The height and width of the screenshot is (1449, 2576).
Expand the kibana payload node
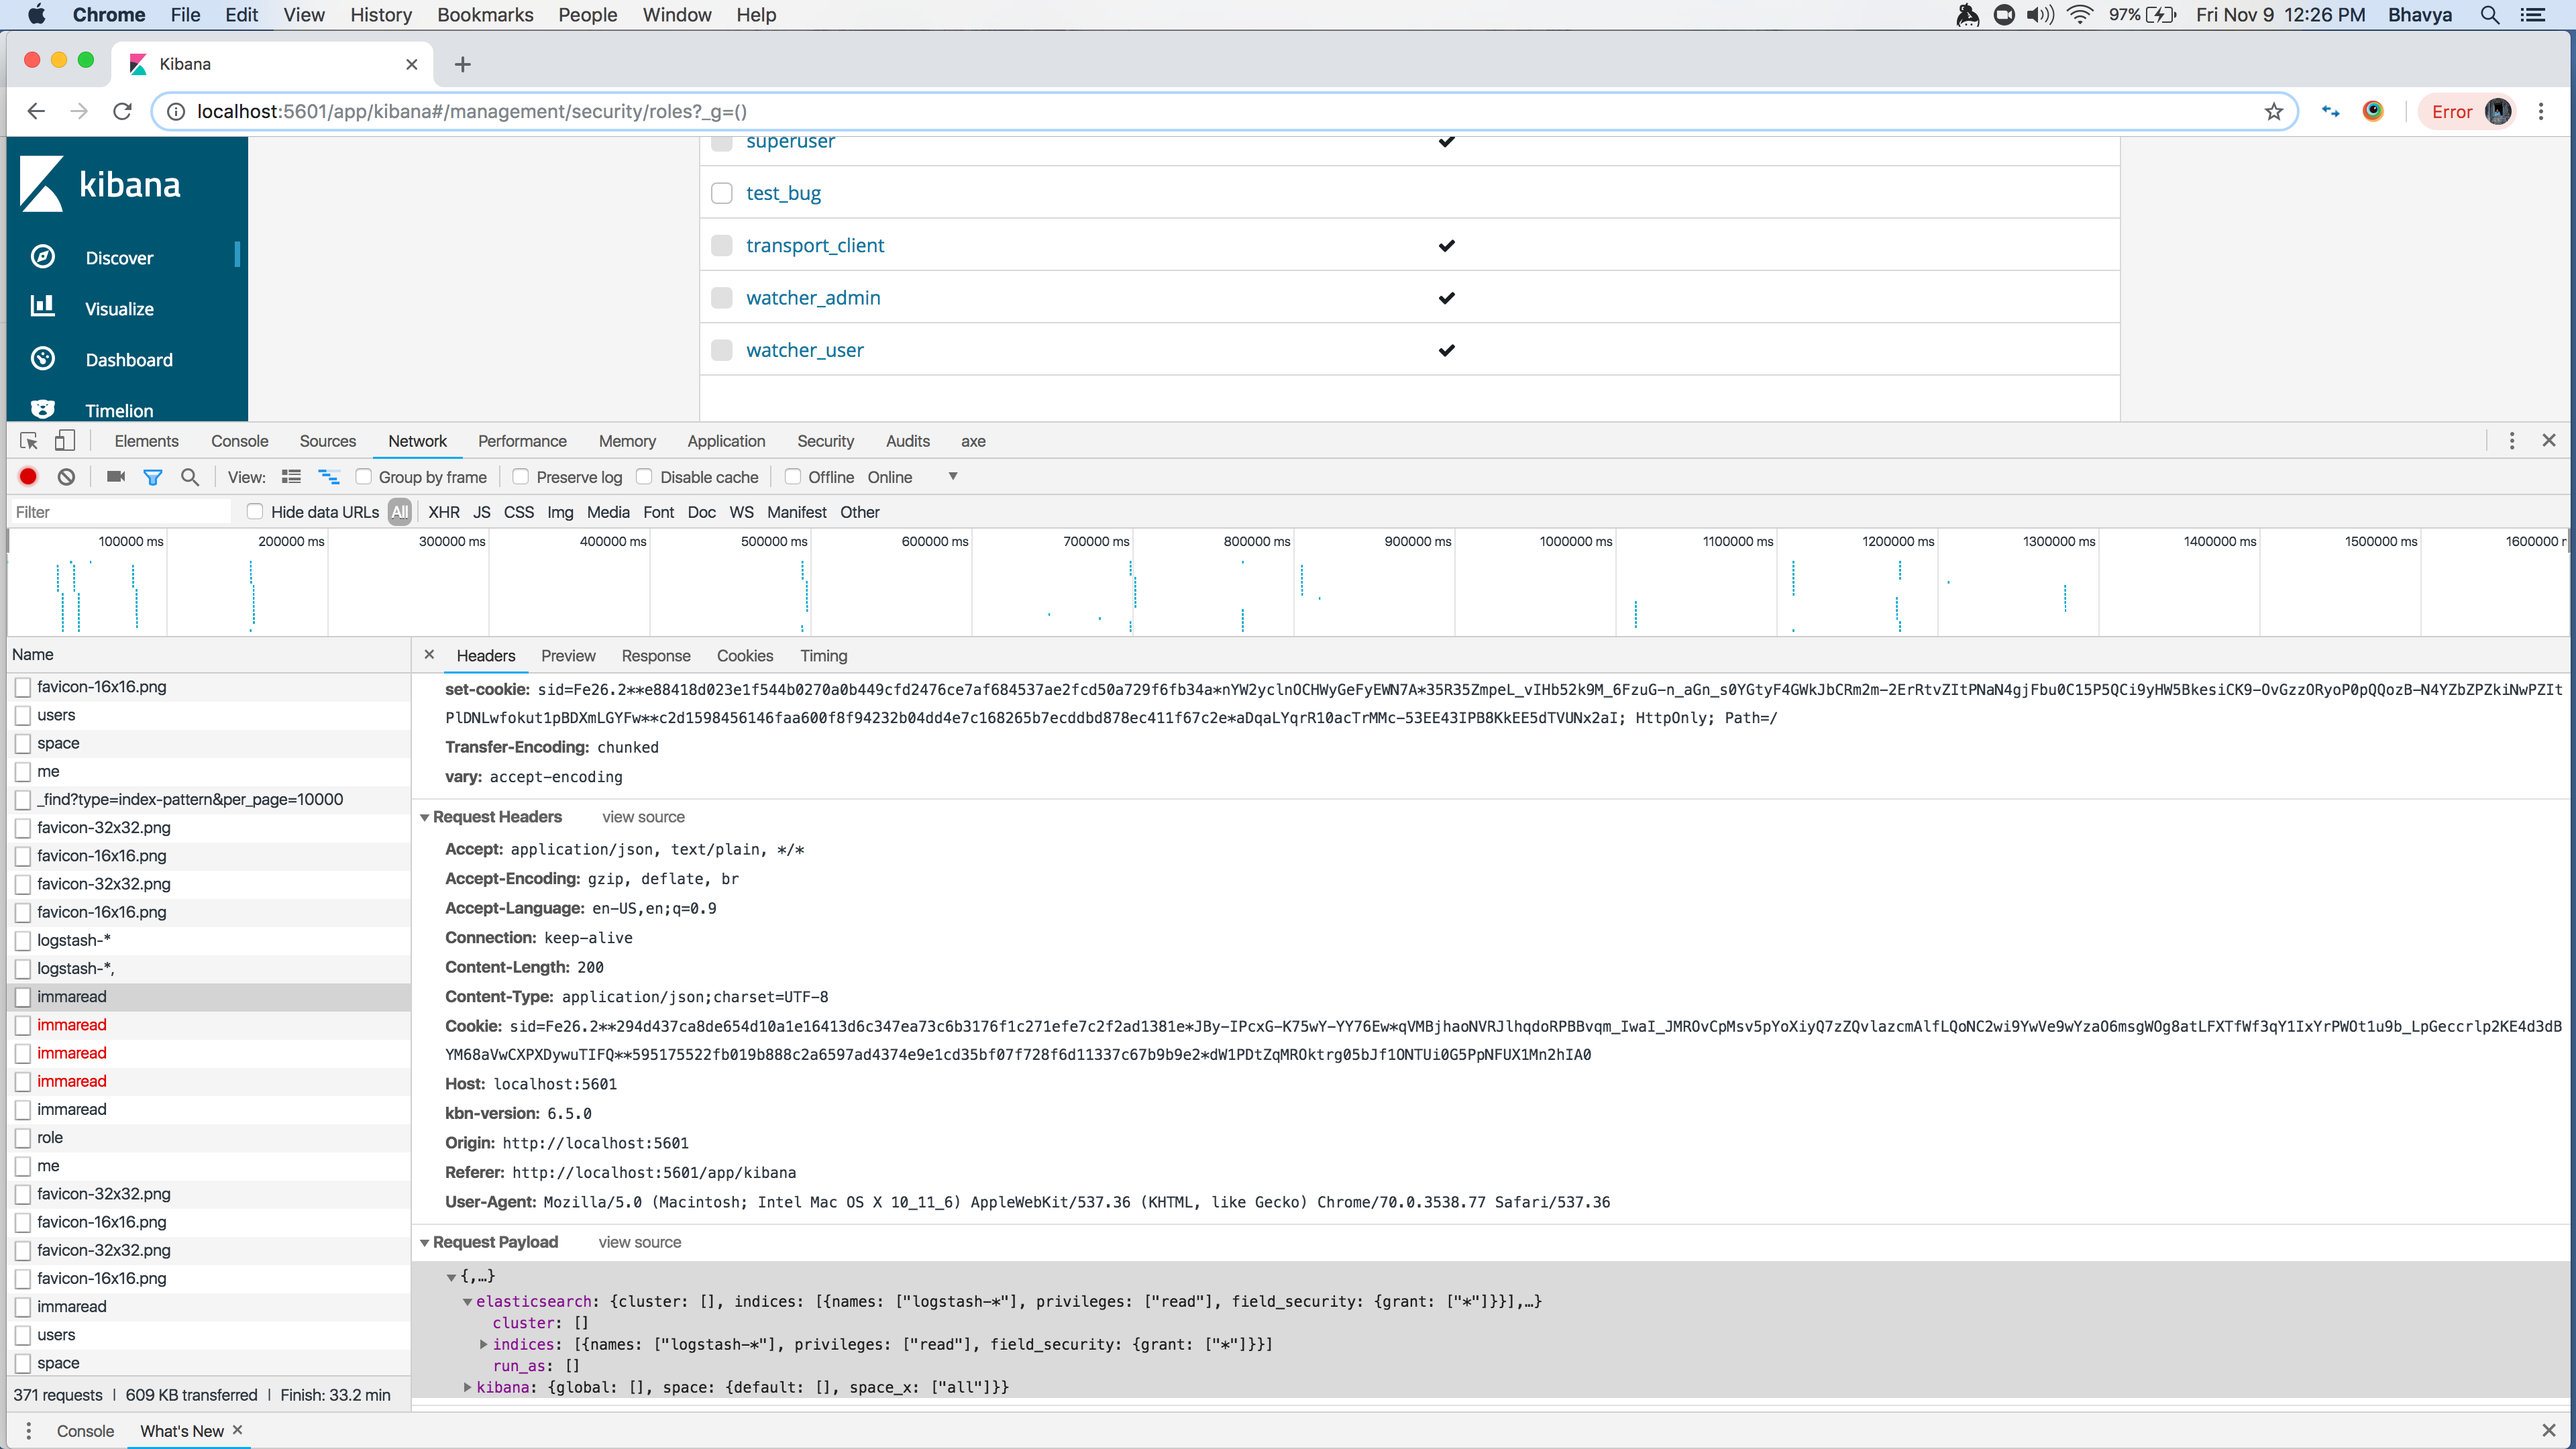pos(467,1387)
